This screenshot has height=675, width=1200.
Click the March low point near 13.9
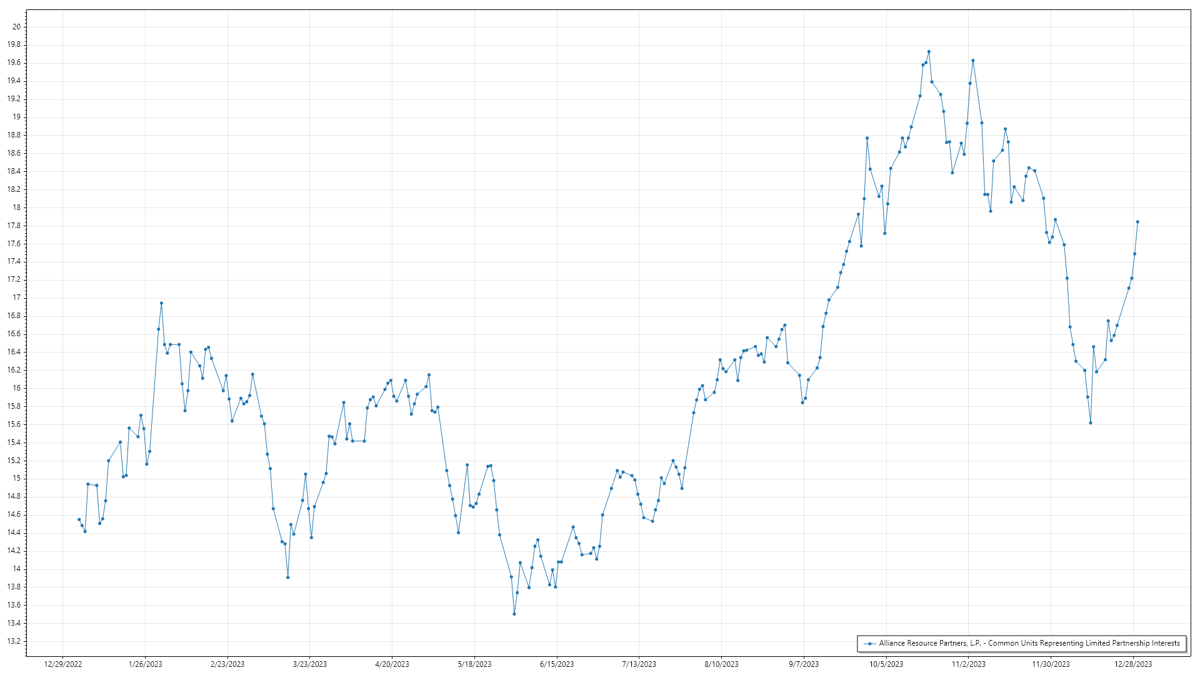tap(287, 577)
